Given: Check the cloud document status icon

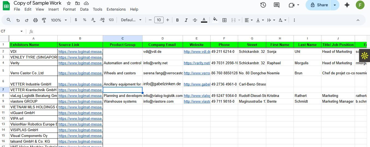Looking at the screenshot, I should click(86, 3).
